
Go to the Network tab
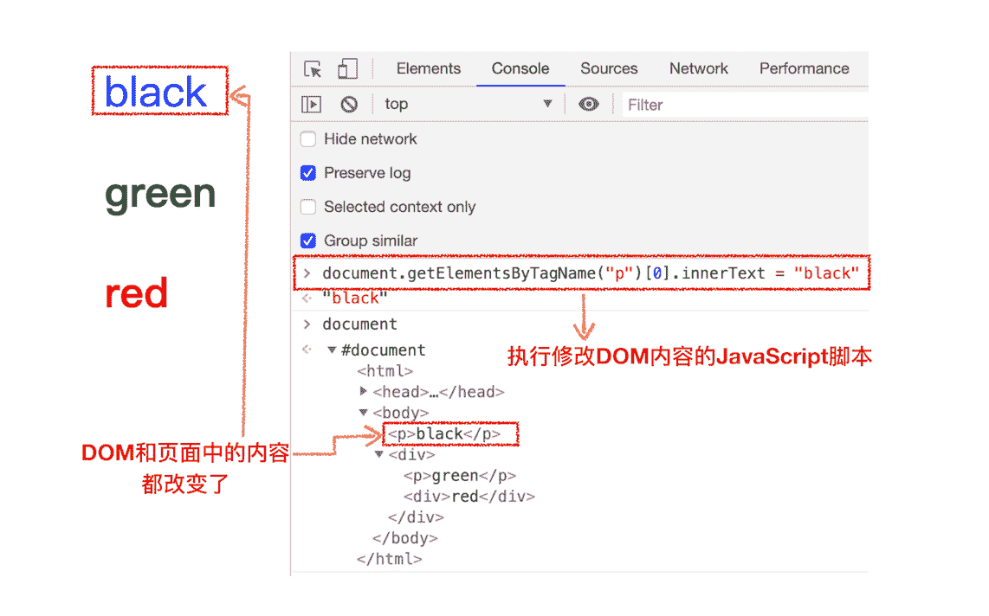click(x=698, y=68)
